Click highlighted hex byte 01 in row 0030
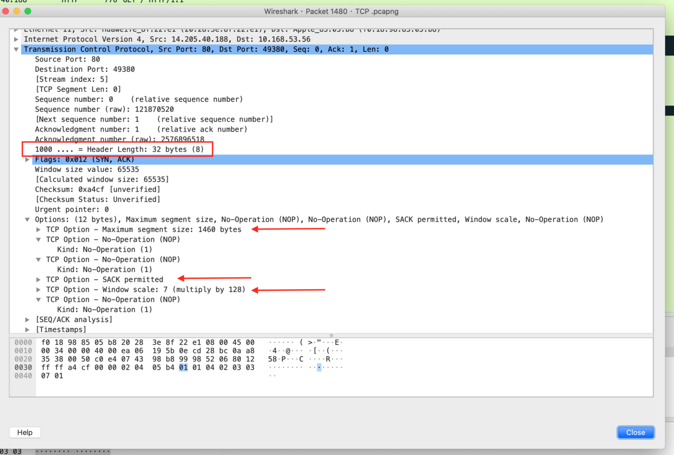The height and width of the screenshot is (455, 674). tap(183, 367)
